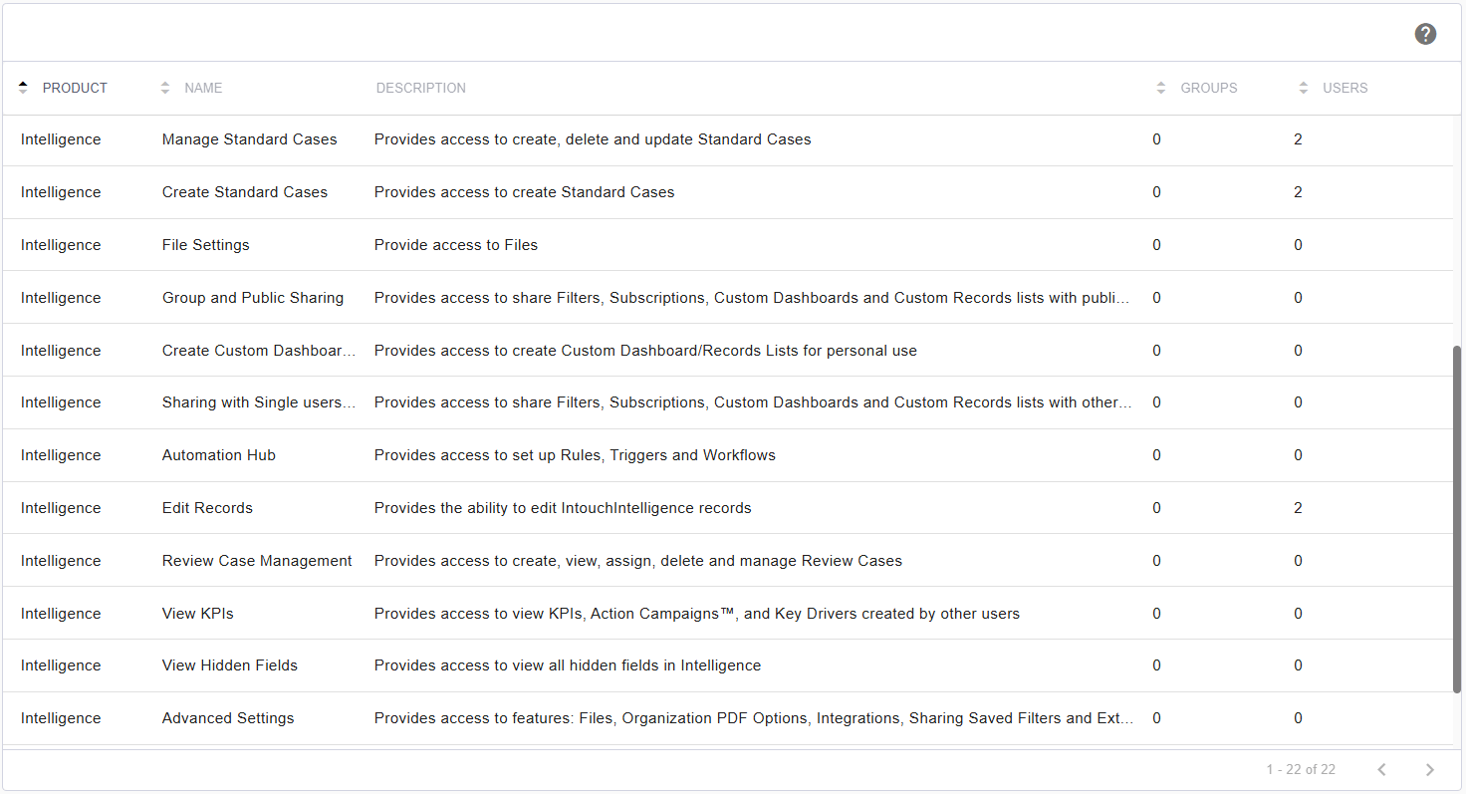Screen dimensions: 1466x794
Task: Go to next page chevron
Action: point(1429,769)
